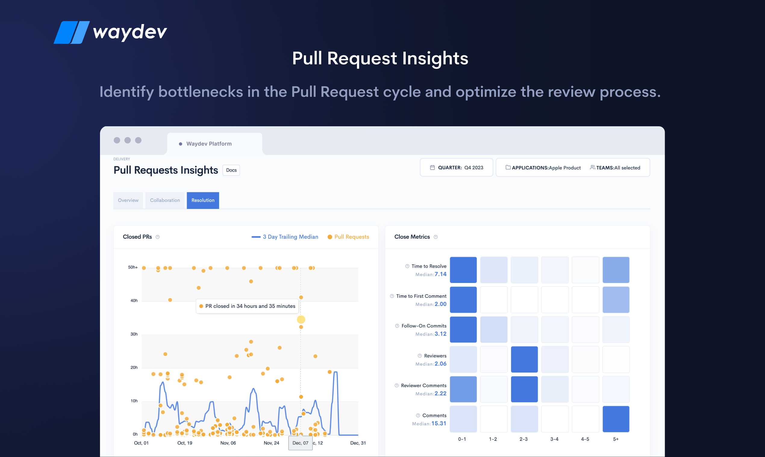Screen dimensions: 765x457
Task: Click the Reviewers median 2.06 value
Action: click(440, 364)
